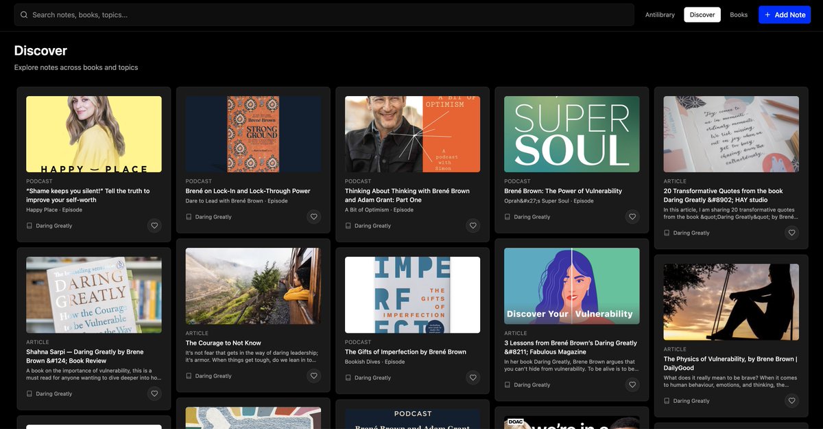Heart The Physics of Vulnerability article
Viewport: 823px width, 429px height.
[x=791, y=400]
